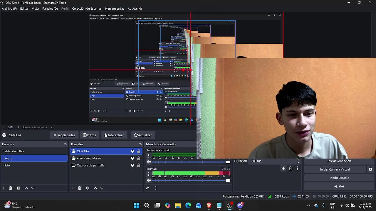Add a new scene with plus icon
This screenshot has width=376, height=211.
4,188
